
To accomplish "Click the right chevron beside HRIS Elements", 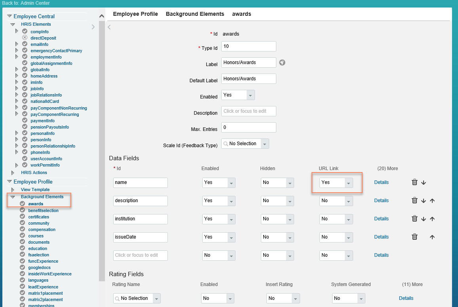I will tap(93, 27).
